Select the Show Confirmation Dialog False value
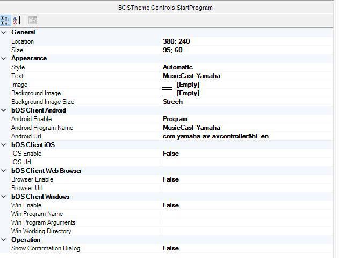The height and width of the screenshot is (258, 339). pos(171,248)
